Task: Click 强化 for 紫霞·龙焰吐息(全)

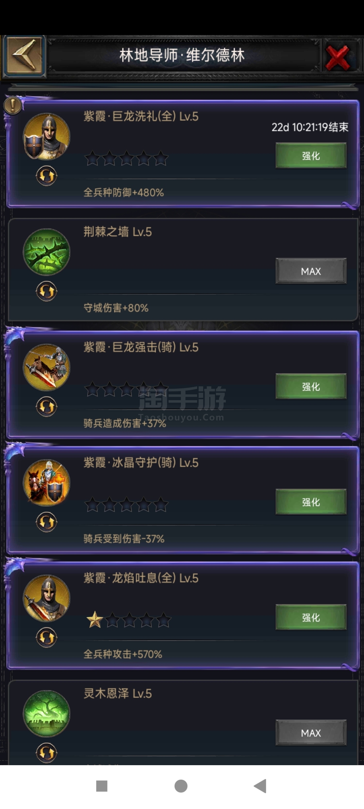Action: [311, 617]
